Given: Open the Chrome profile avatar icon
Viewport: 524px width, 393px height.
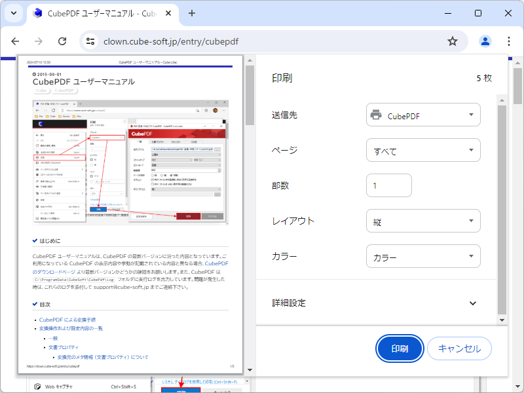Looking at the screenshot, I should (485, 41).
